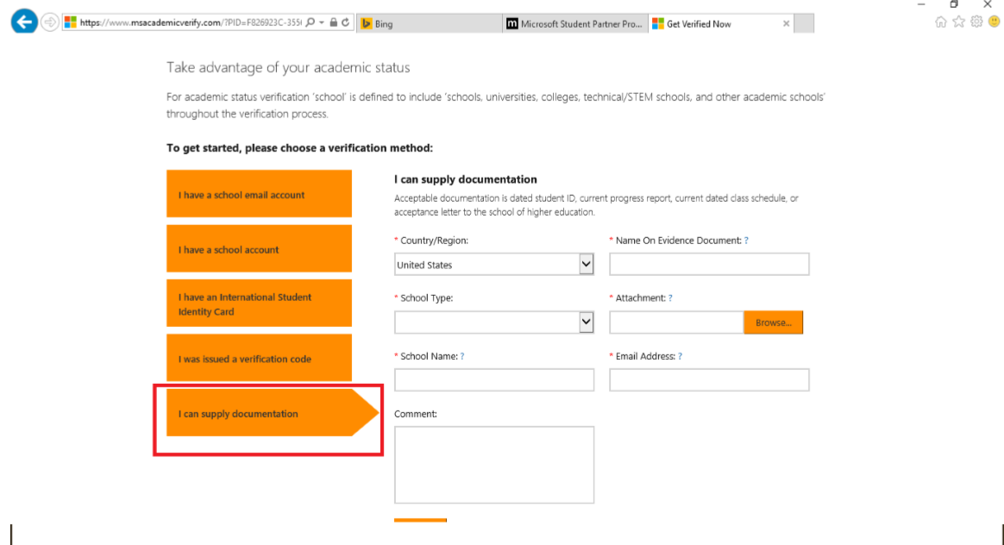
Task: Click the smiley feedback icon
Action: point(994,22)
